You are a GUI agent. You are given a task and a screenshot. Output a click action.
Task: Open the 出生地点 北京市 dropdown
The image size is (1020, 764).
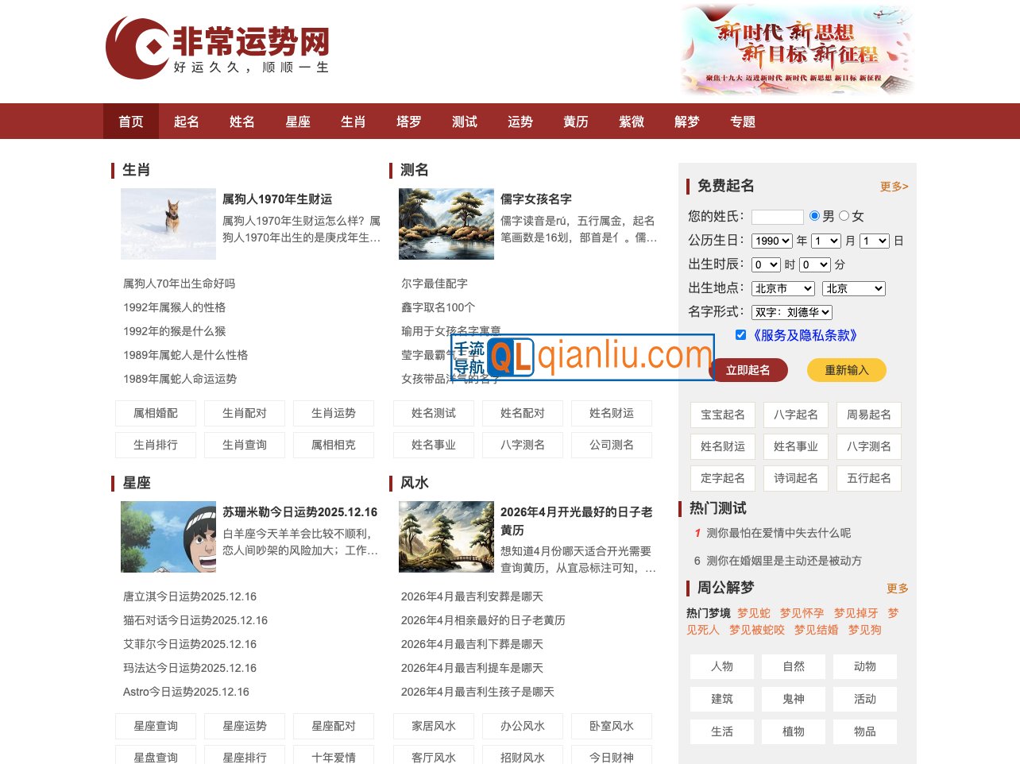[x=783, y=288]
